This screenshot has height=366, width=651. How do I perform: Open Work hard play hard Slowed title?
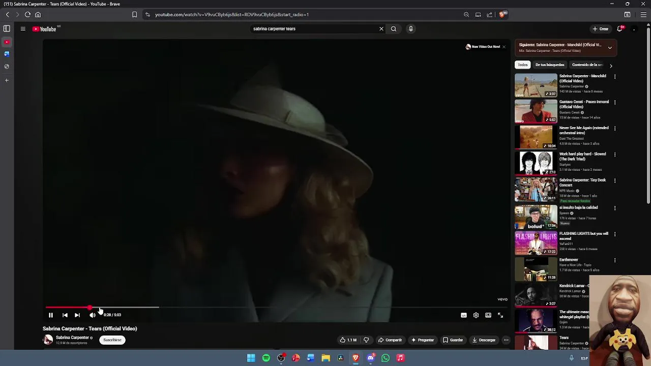pyautogui.click(x=582, y=157)
